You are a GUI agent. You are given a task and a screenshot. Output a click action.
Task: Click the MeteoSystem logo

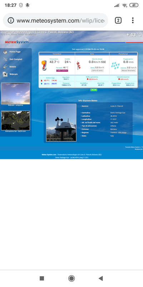tap(17, 41)
